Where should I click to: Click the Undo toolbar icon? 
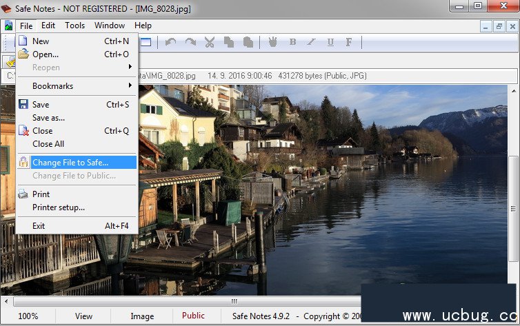point(170,42)
